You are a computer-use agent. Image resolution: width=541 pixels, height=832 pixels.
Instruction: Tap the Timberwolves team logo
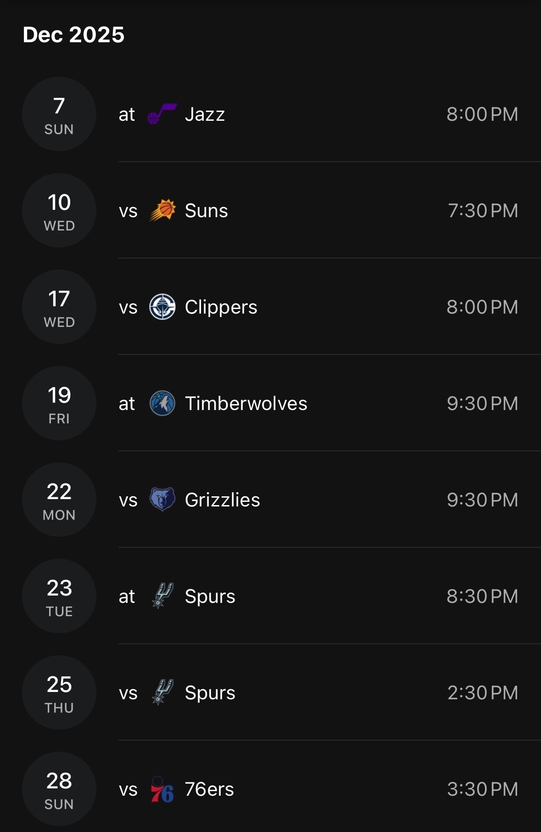point(162,403)
